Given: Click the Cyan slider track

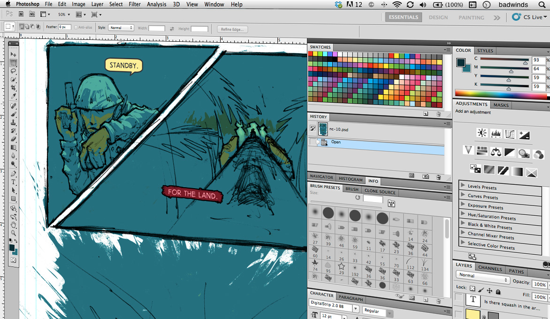Looking at the screenshot, I should [x=504, y=59].
